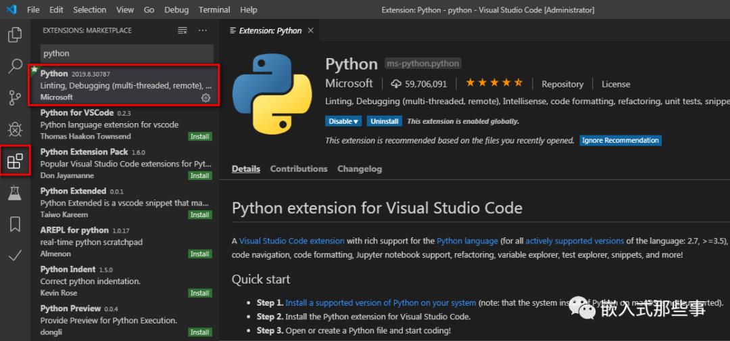730x341 pixels.
Task: Open the Help menu
Action: pyautogui.click(x=249, y=9)
